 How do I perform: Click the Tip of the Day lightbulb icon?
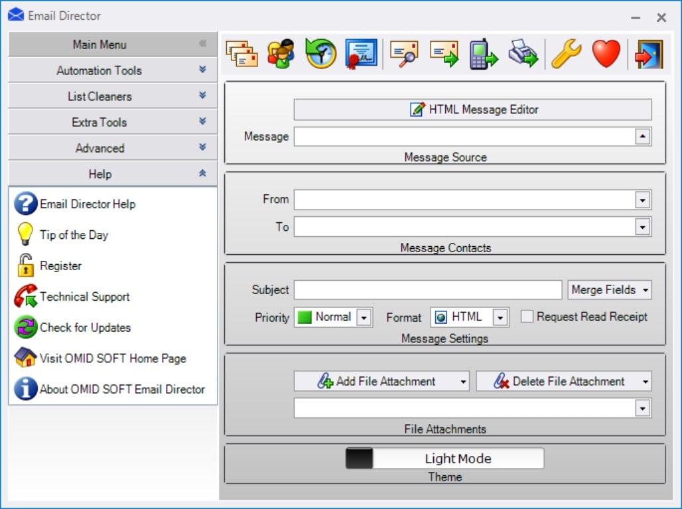[x=25, y=234]
